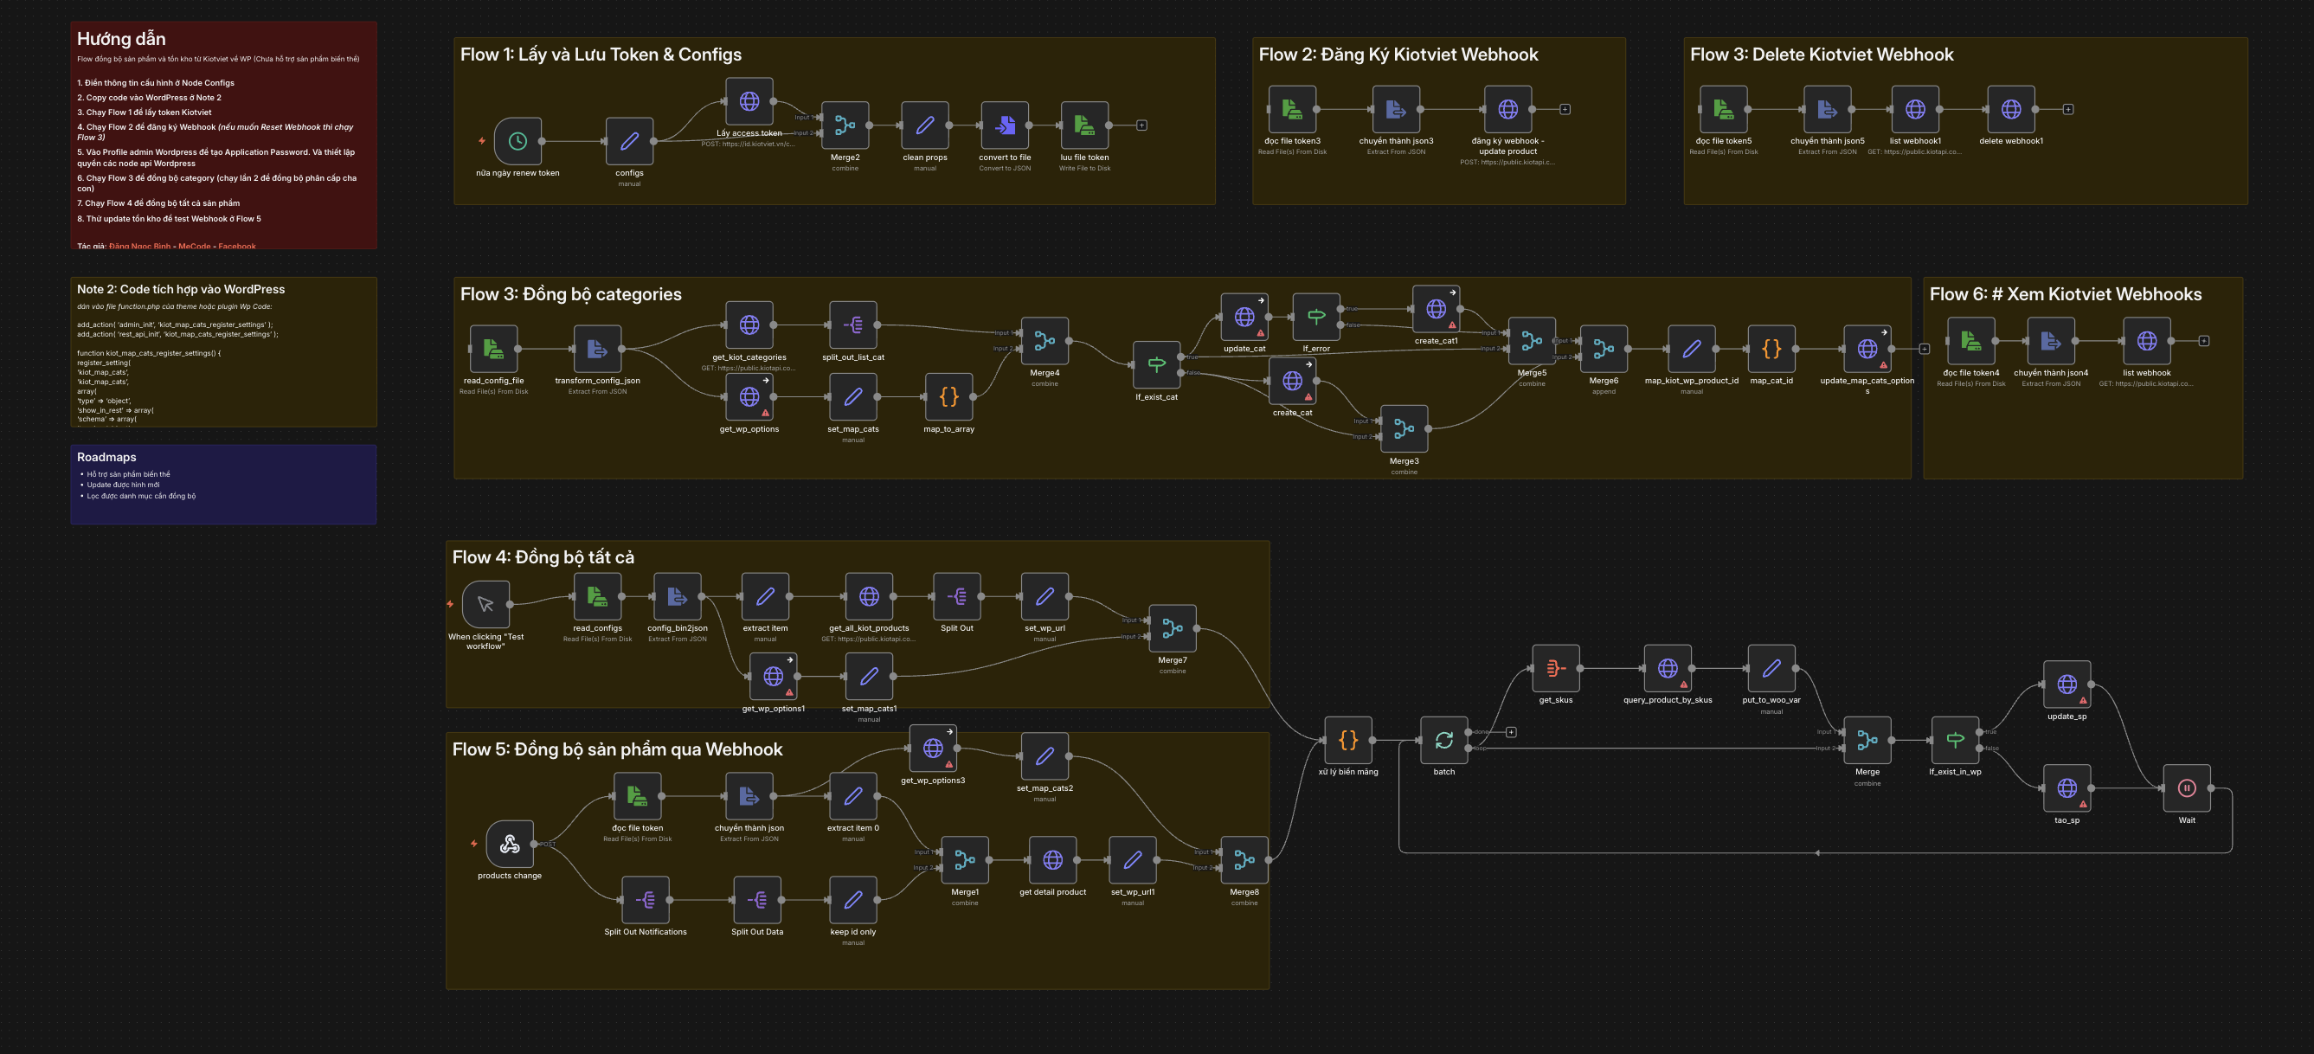Select the 'Merge4' combine node

(1044, 341)
